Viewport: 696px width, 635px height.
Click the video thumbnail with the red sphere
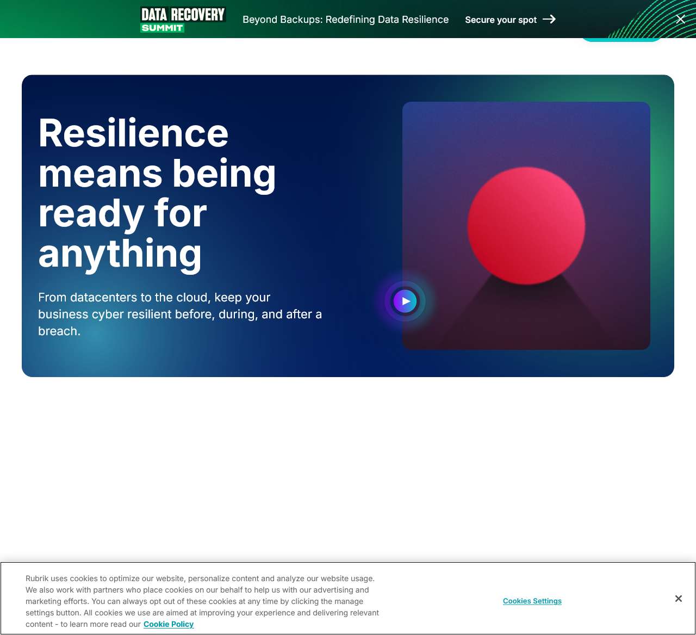pos(526,225)
